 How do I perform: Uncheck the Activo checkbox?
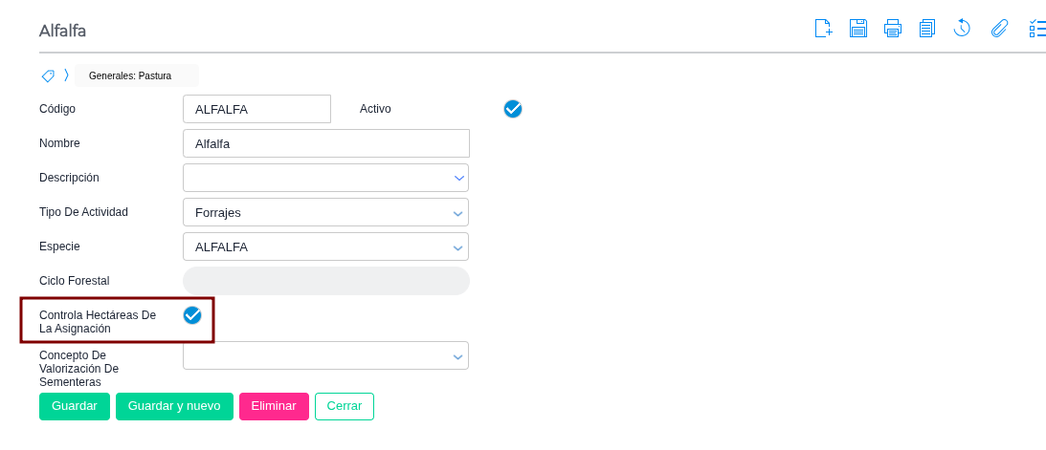tap(513, 109)
